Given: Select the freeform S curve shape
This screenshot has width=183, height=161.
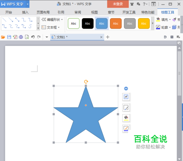Looking at the screenshot, I should [x=30, y=26].
